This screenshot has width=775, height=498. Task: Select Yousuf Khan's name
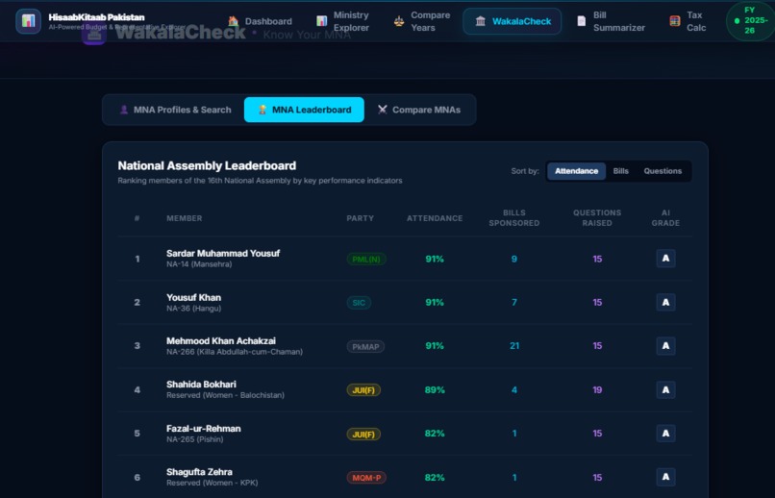pyautogui.click(x=194, y=297)
